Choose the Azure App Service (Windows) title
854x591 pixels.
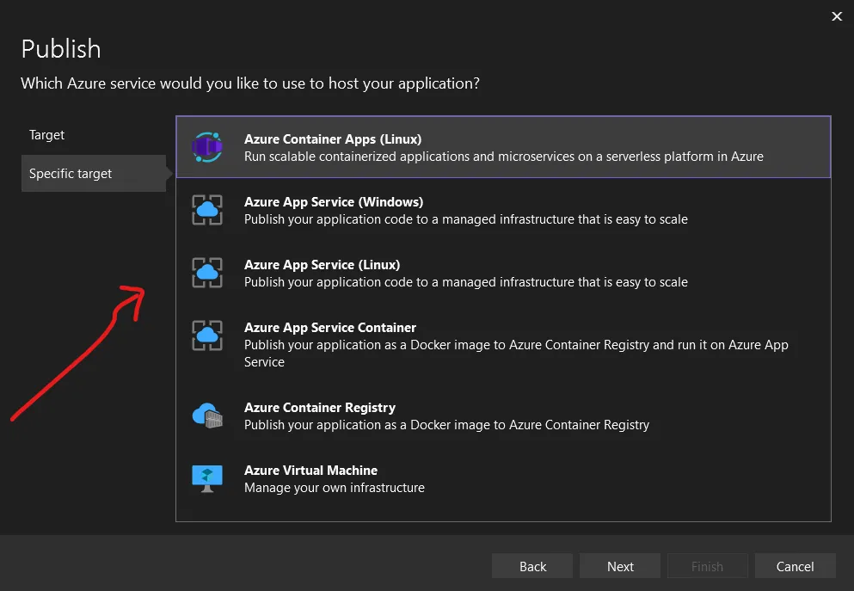click(334, 202)
